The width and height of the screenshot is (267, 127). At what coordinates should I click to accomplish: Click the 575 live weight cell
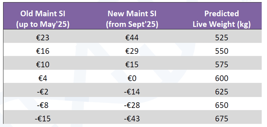[x=222, y=65]
